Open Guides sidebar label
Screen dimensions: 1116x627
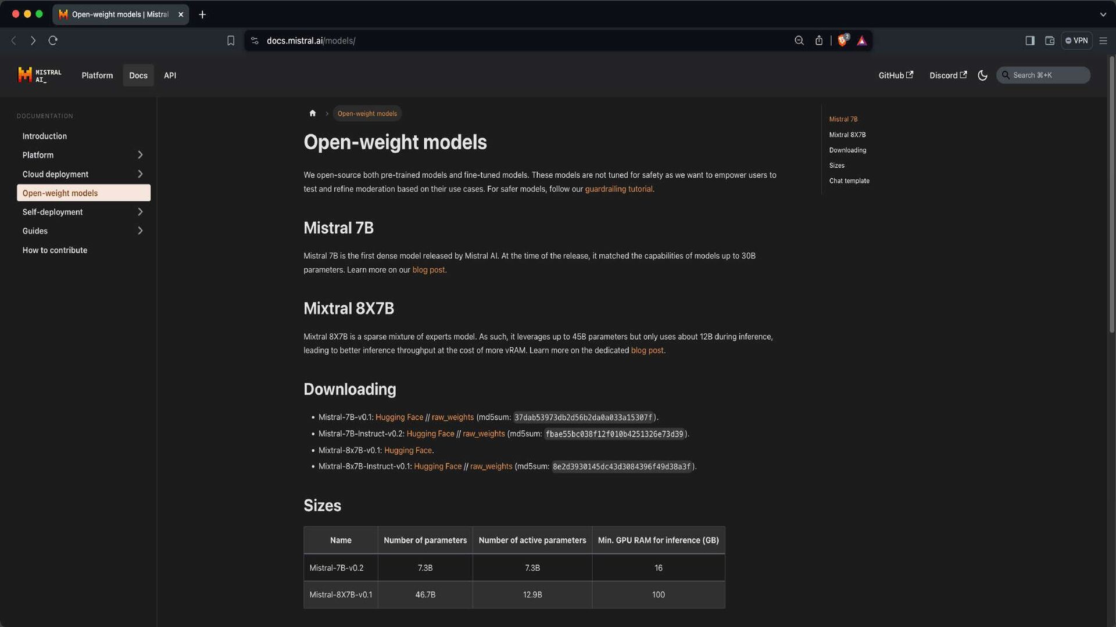click(x=35, y=231)
